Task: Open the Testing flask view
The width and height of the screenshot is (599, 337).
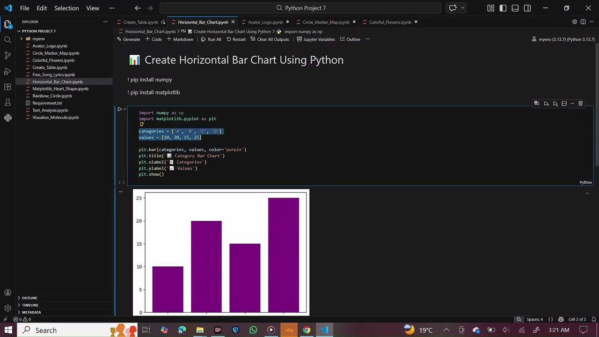Action: click(x=7, y=102)
